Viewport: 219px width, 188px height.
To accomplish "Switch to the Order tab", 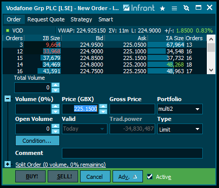I will (14, 19).
